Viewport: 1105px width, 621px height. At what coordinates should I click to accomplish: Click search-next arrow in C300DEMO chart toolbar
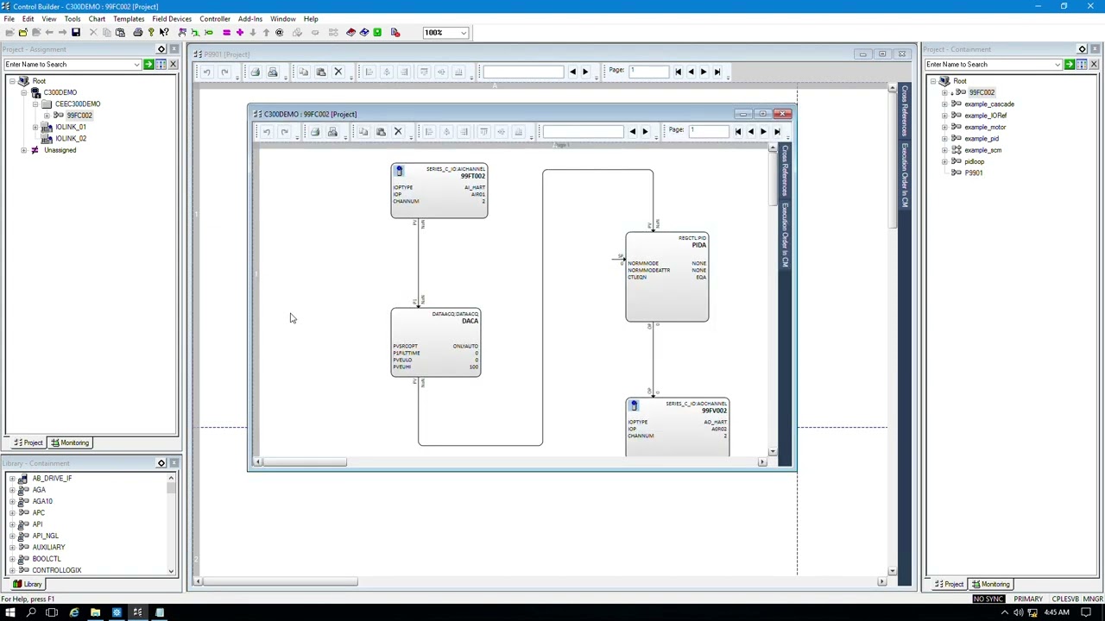tap(645, 132)
